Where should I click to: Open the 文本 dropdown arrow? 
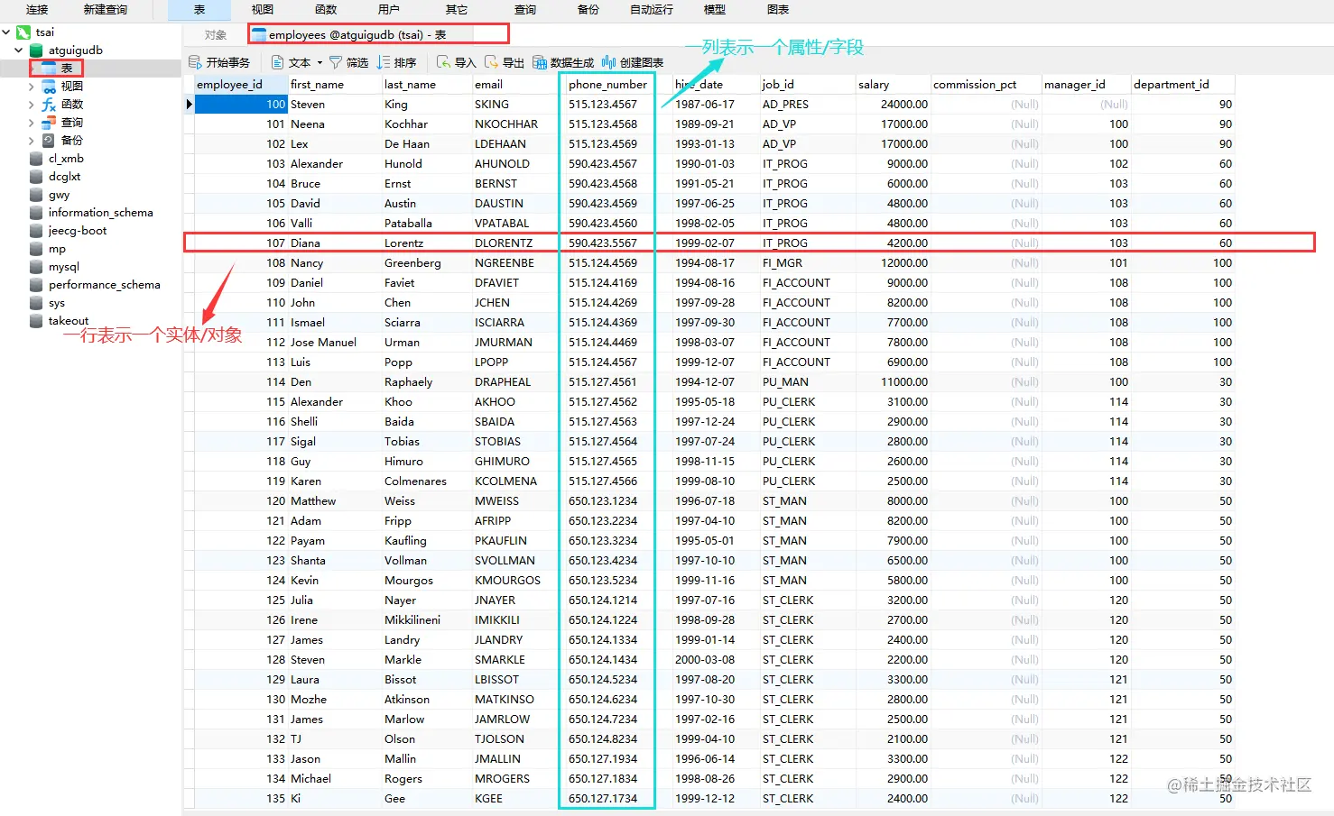pos(320,63)
